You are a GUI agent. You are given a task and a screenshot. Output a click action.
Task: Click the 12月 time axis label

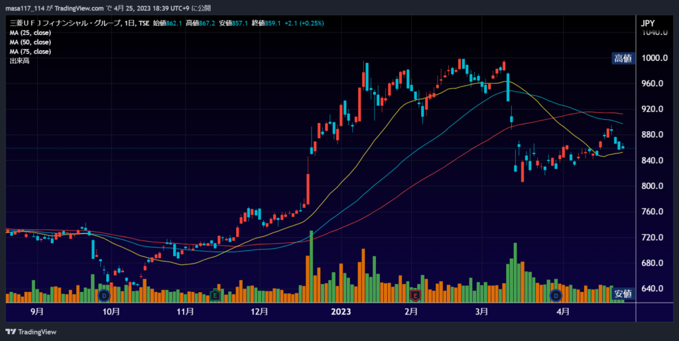pyautogui.click(x=259, y=312)
